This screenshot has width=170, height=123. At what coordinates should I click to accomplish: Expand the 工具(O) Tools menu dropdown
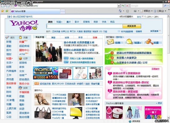pos(165,11)
